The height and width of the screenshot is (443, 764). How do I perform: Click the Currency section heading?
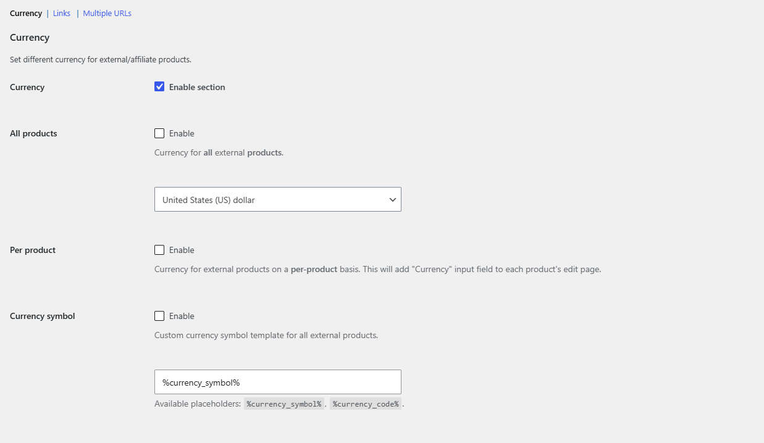pyautogui.click(x=30, y=38)
